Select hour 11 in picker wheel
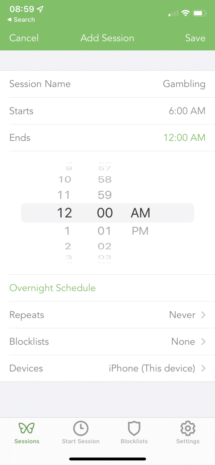The image size is (215, 465). (65, 195)
